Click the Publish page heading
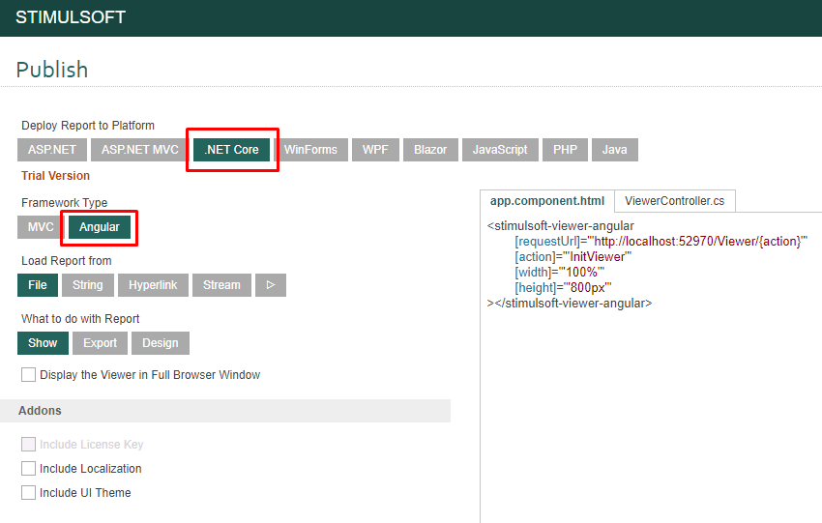Screen dimensions: 822x523 (x=52, y=70)
